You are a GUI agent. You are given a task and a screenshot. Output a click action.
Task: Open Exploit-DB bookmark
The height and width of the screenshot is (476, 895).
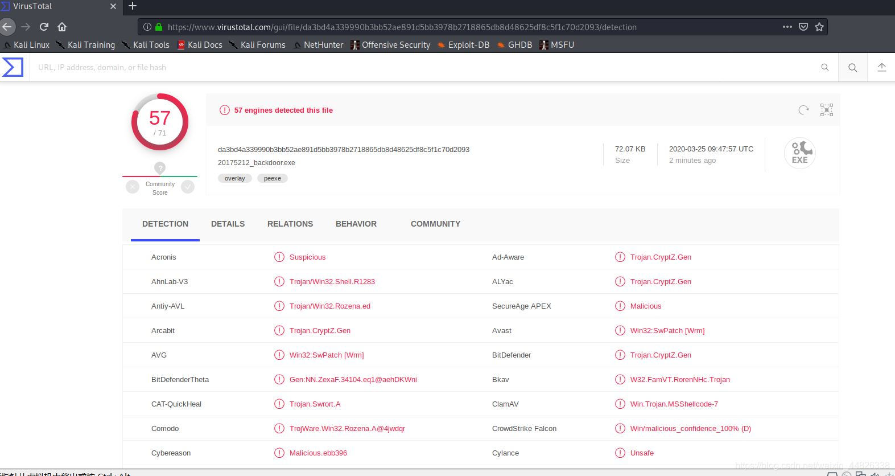click(463, 45)
